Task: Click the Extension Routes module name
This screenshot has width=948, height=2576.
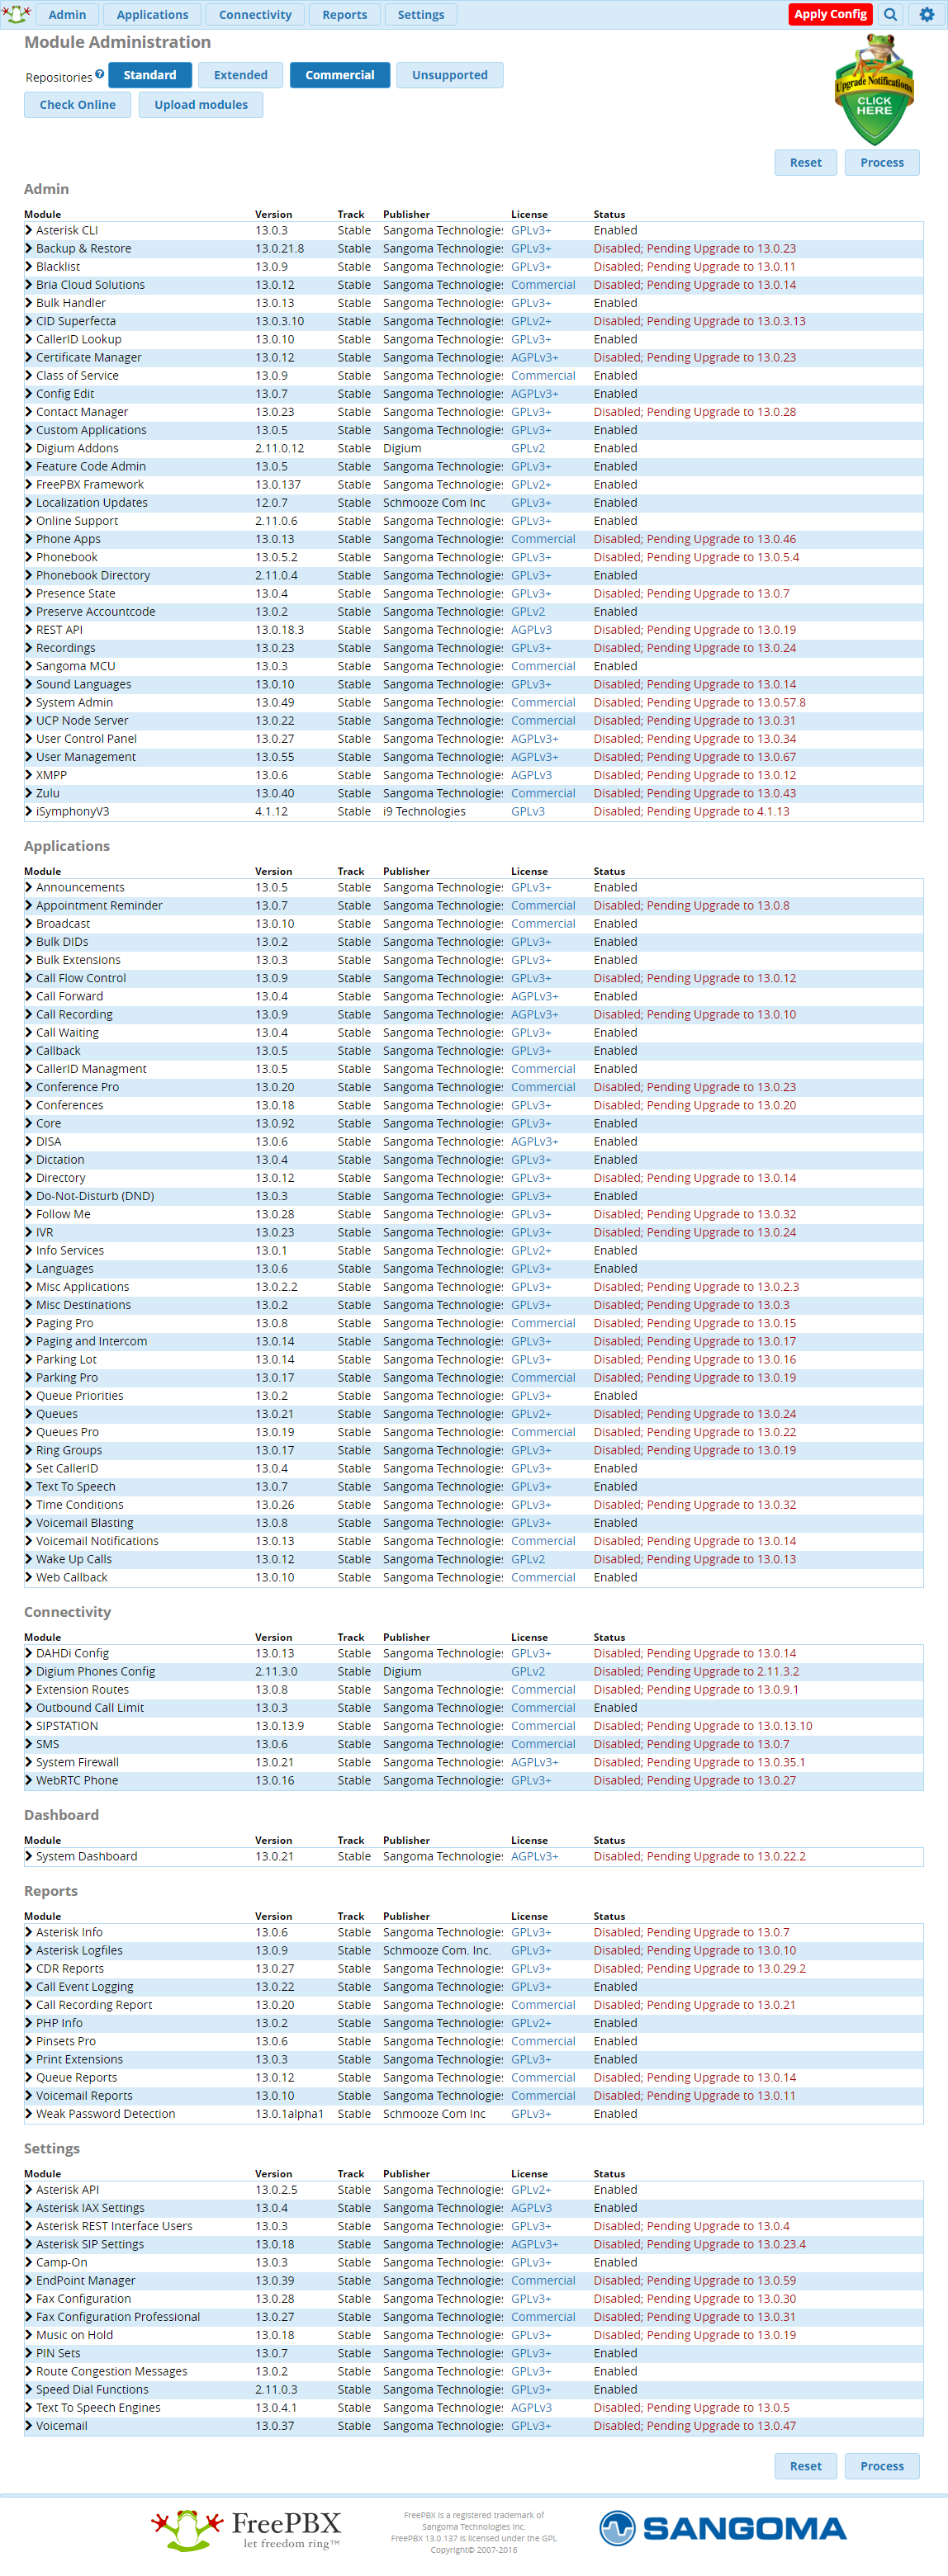Action: (x=83, y=1690)
